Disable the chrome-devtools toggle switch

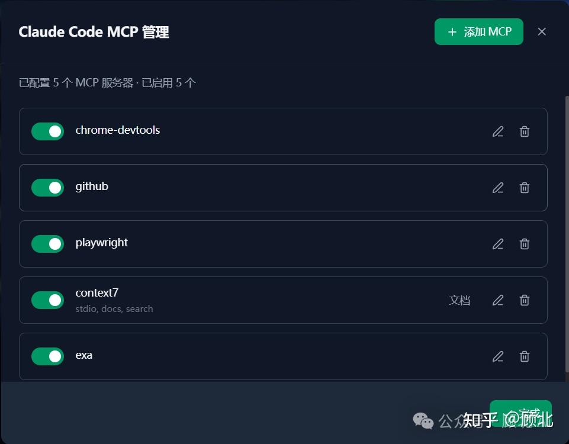(47, 131)
